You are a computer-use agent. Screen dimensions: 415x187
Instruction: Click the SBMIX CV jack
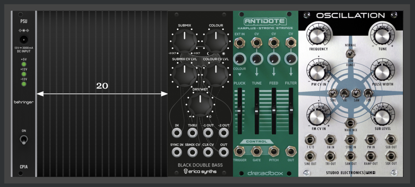coord(192,152)
